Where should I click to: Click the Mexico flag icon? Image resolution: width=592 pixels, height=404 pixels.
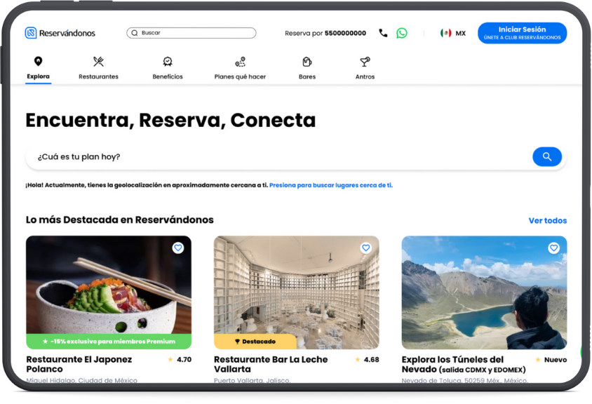click(446, 33)
